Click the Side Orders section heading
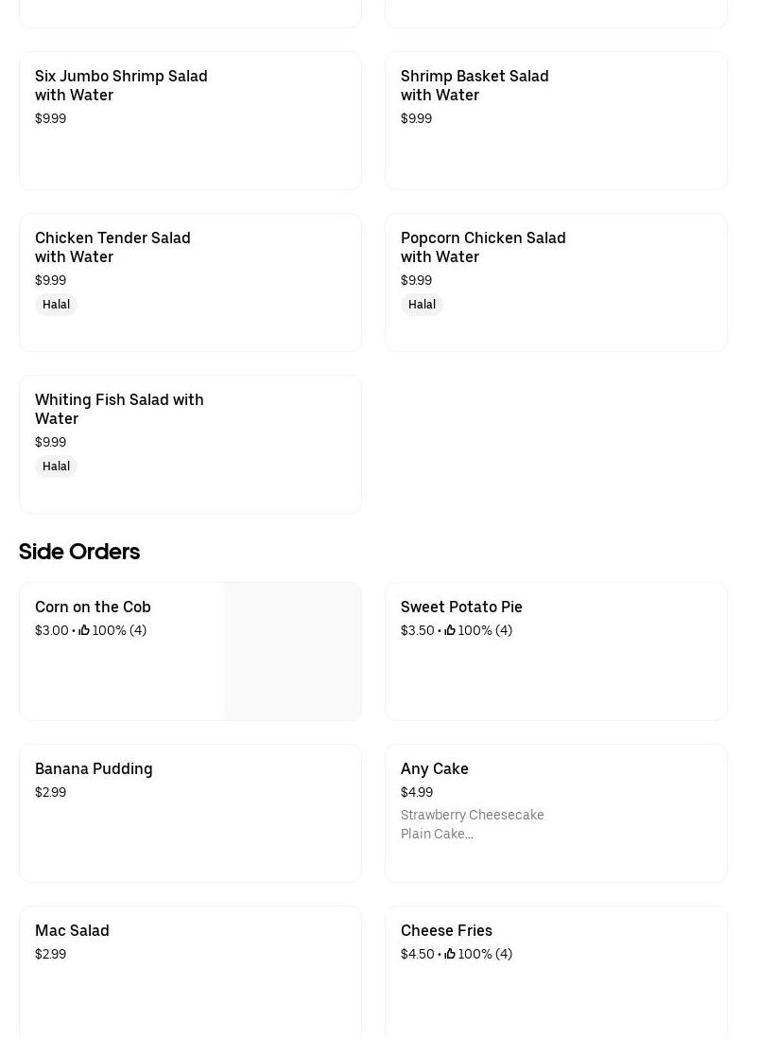 (x=79, y=552)
